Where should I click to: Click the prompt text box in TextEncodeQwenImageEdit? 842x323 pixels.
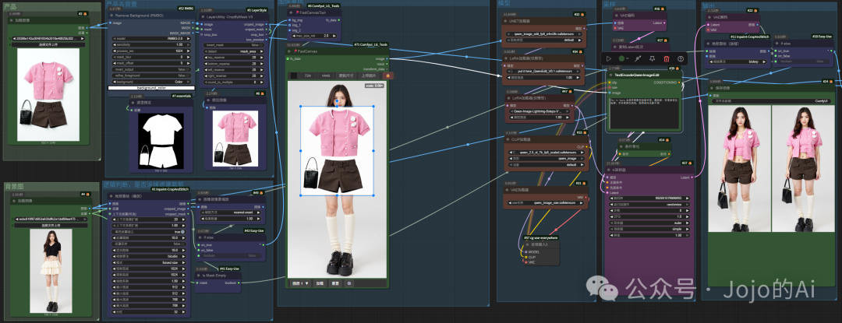[642, 113]
